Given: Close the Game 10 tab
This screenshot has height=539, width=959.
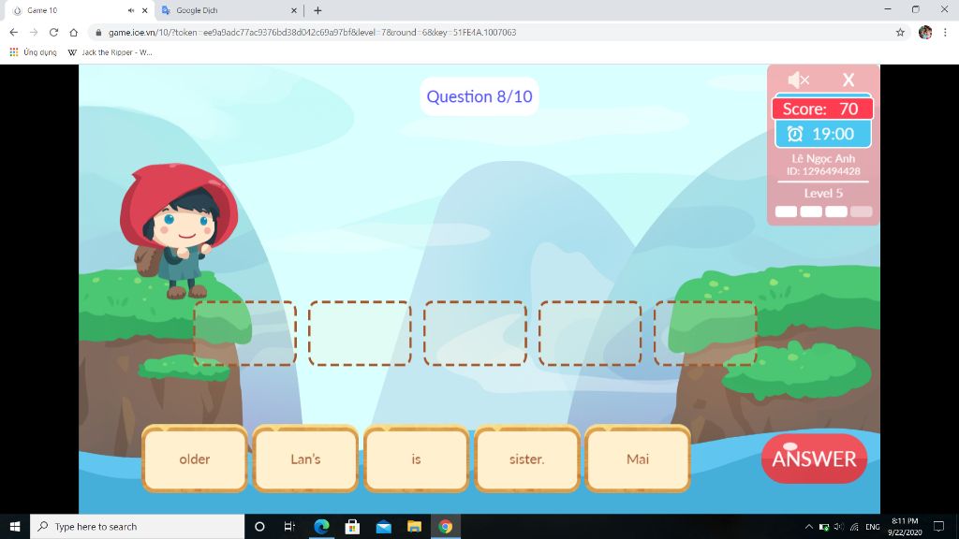Looking at the screenshot, I should tap(144, 10).
